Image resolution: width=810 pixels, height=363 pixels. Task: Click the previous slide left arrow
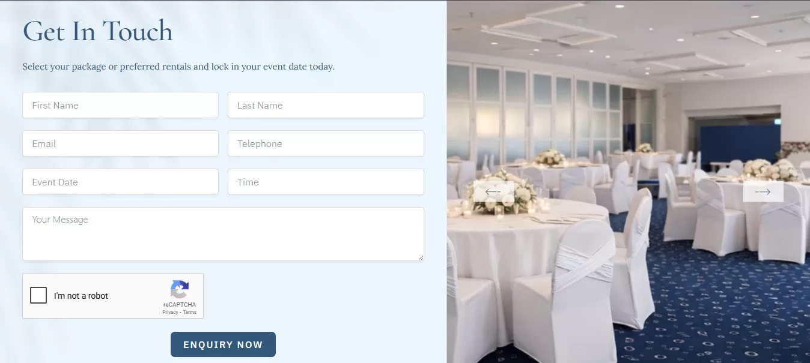click(493, 191)
